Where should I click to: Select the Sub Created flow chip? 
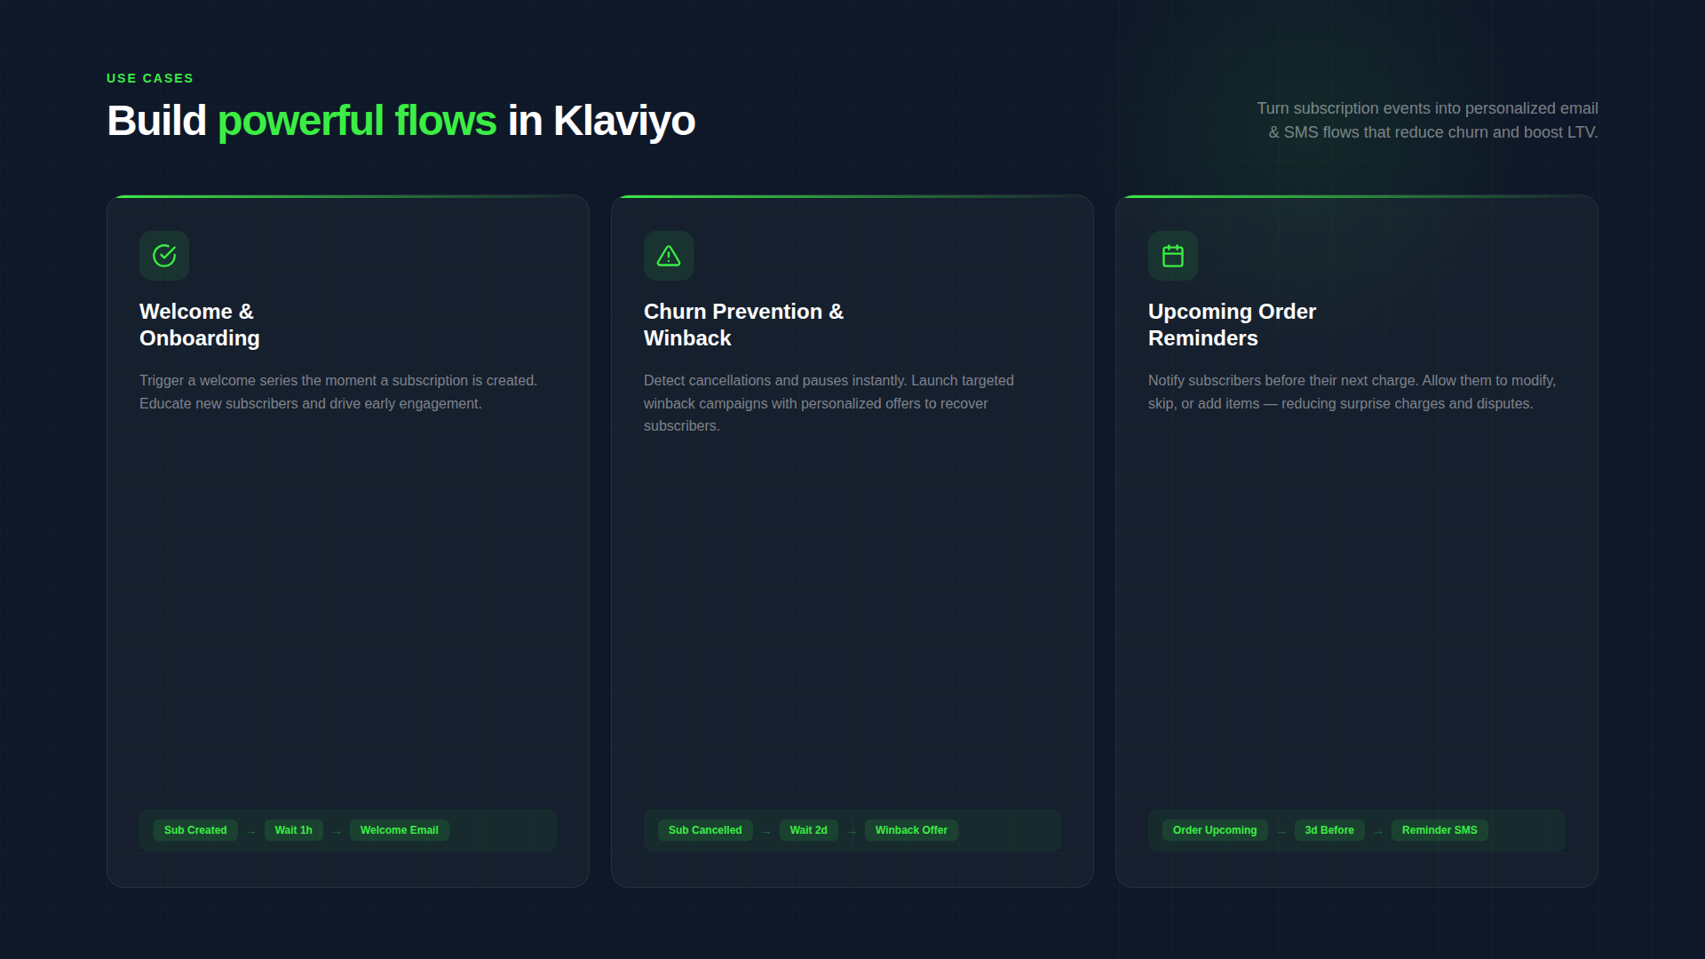195,830
